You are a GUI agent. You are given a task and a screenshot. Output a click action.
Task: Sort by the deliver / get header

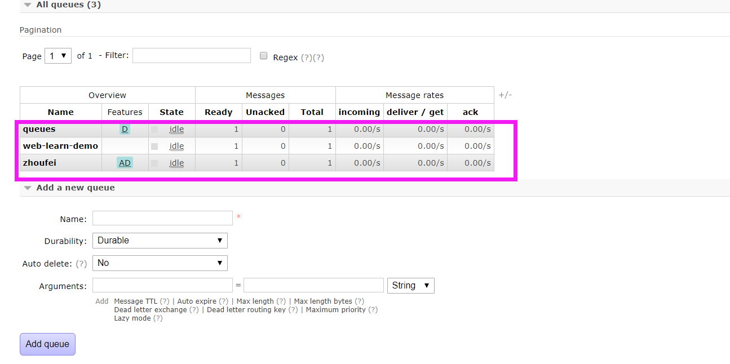pyautogui.click(x=415, y=112)
